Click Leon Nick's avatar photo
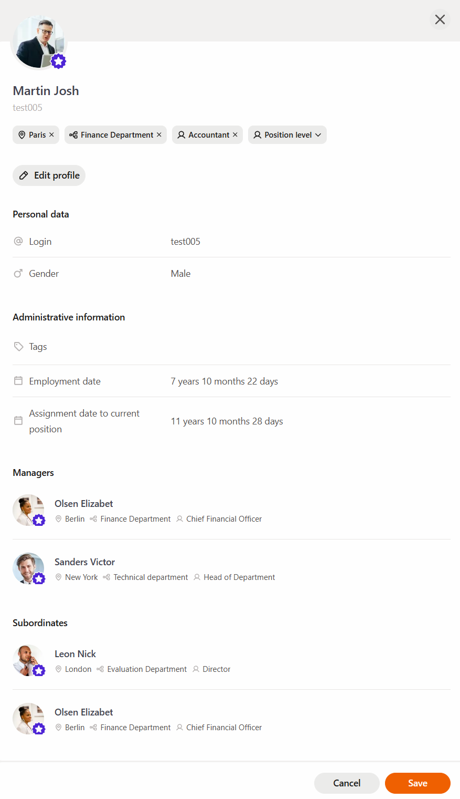 pyautogui.click(x=28, y=660)
